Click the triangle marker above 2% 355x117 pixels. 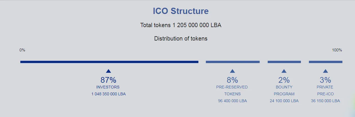284,71
